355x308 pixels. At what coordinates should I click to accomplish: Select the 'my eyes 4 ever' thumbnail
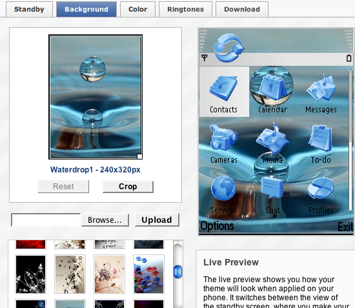point(109,245)
